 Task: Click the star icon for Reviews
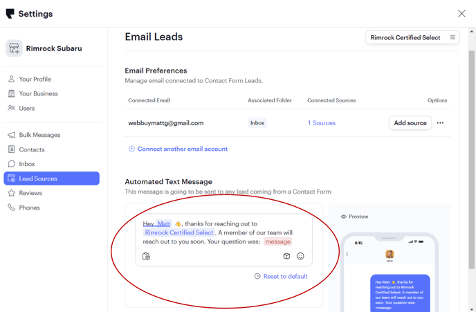[11, 193]
